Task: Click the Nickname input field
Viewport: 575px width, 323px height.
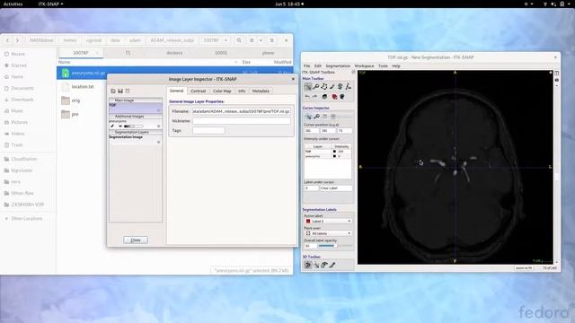Action: (x=242, y=121)
